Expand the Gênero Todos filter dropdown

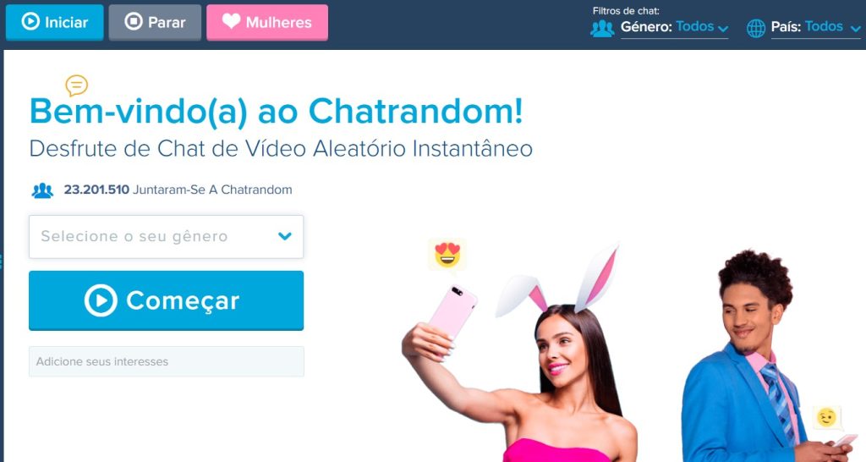point(702,27)
